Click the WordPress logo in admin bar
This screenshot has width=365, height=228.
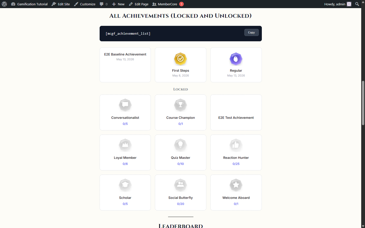pyautogui.click(x=4, y=4)
